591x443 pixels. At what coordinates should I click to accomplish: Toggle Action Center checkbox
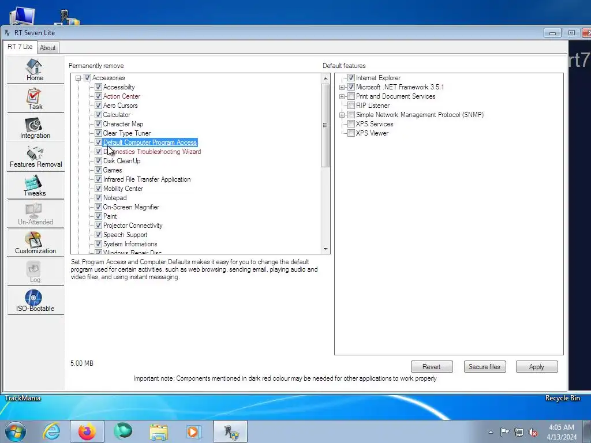(98, 96)
